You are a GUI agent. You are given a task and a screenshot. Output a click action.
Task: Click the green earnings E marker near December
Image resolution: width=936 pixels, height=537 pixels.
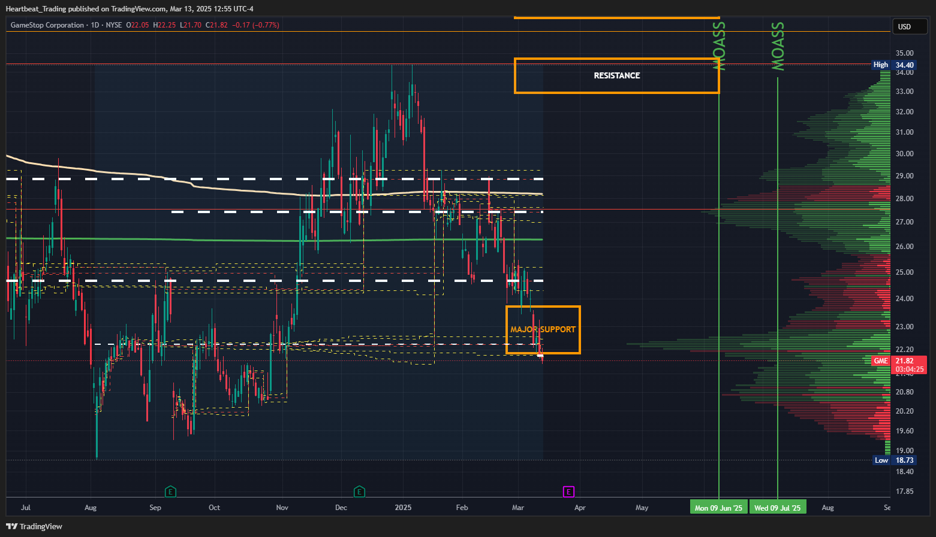pos(359,492)
